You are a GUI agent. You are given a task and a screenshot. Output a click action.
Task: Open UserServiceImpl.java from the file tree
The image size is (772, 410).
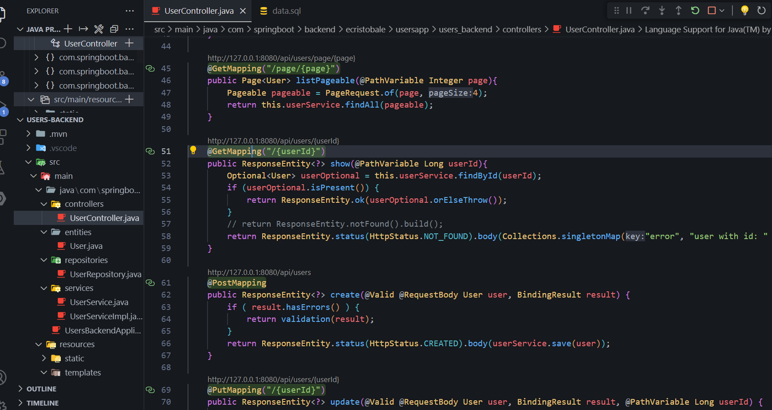[106, 316]
